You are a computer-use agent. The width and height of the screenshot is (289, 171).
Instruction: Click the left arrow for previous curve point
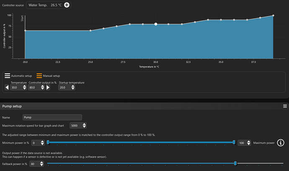coord(6,88)
